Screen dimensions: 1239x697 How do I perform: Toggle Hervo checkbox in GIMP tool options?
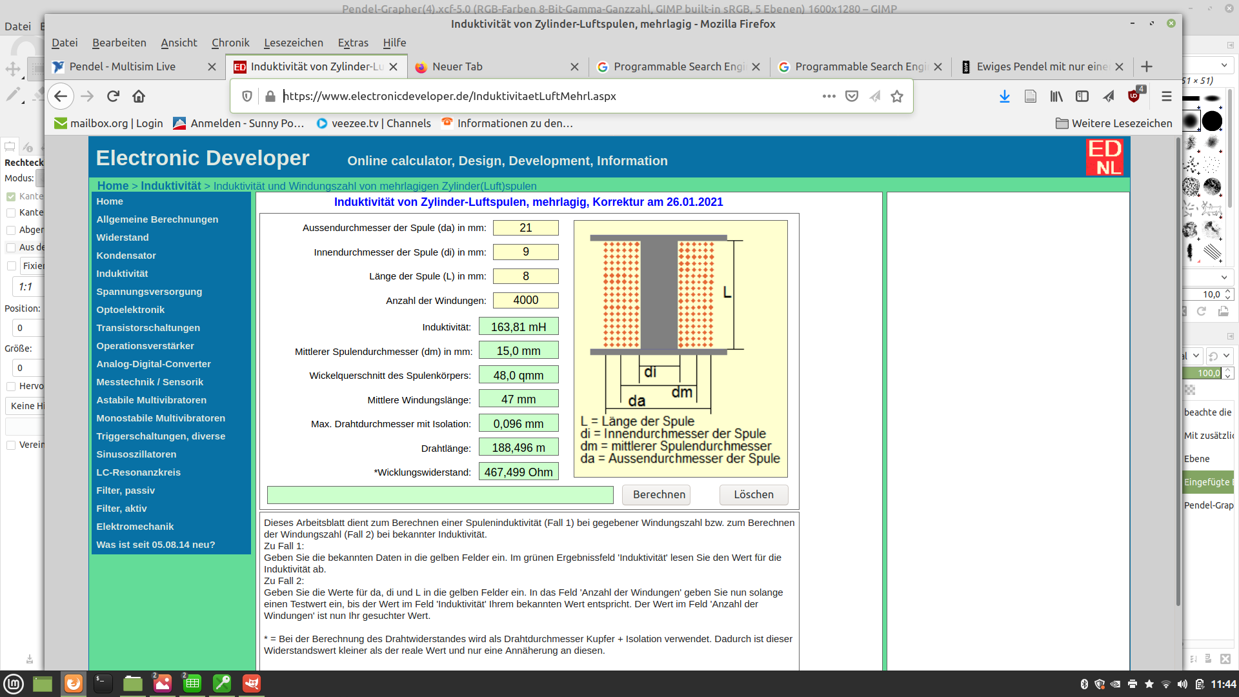pos(11,386)
